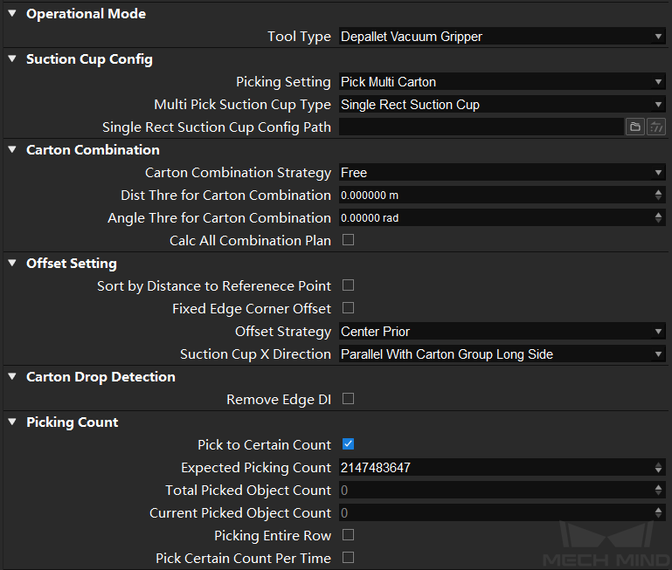Open Carton Combination Strategy dropdown
672x570 pixels.
502,173
